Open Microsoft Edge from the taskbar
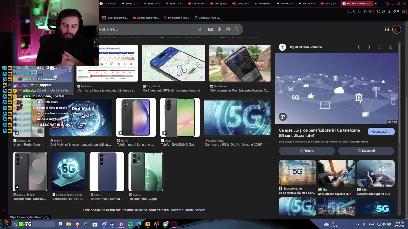The image size is (408, 229). 139,224
